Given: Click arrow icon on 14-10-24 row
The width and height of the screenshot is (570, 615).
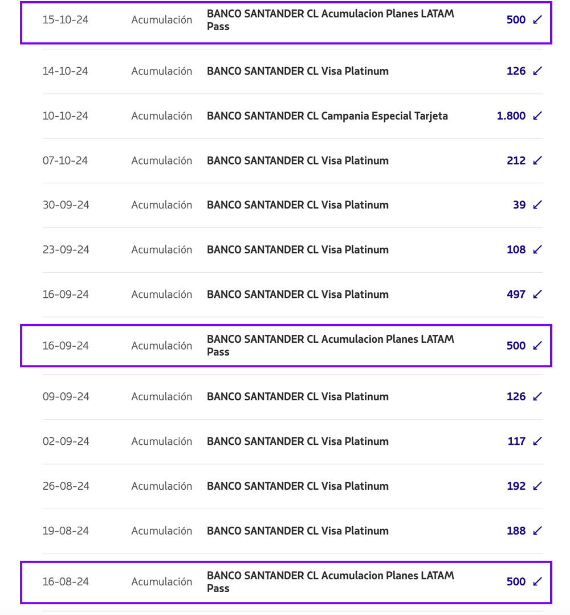Looking at the screenshot, I should [x=538, y=71].
